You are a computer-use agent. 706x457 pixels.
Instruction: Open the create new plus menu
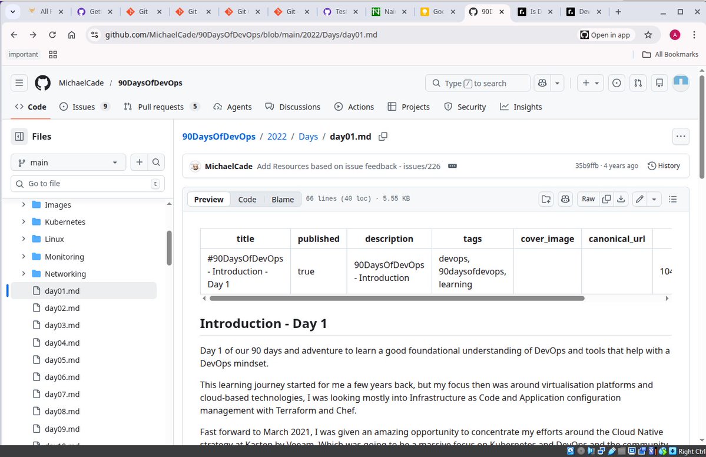[x=590, y=83]
